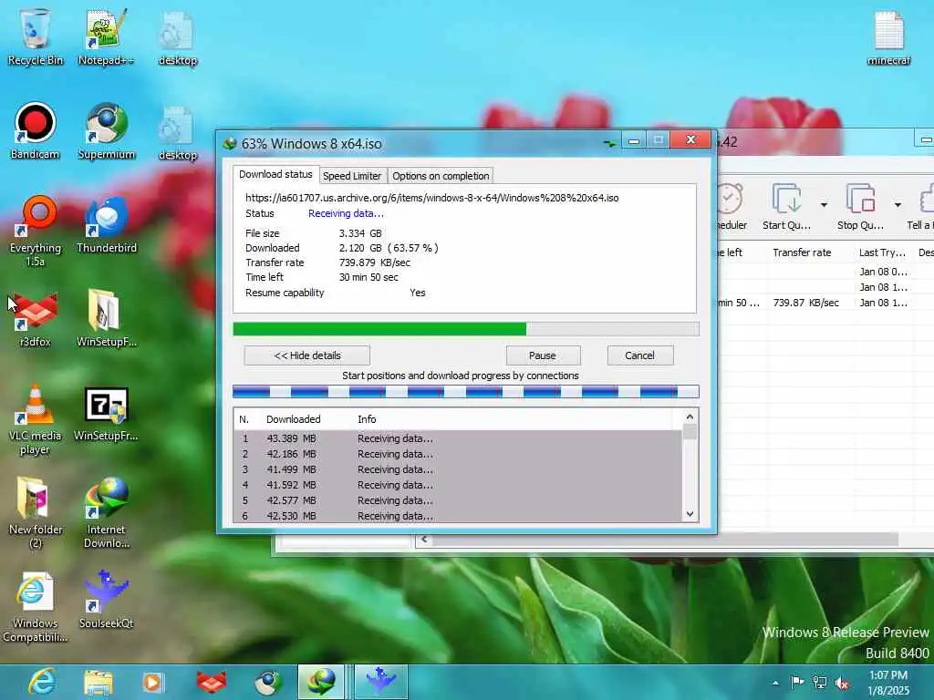
Task: Select connection row 1 with 43.389 MB
Action: tap(458, 438)
